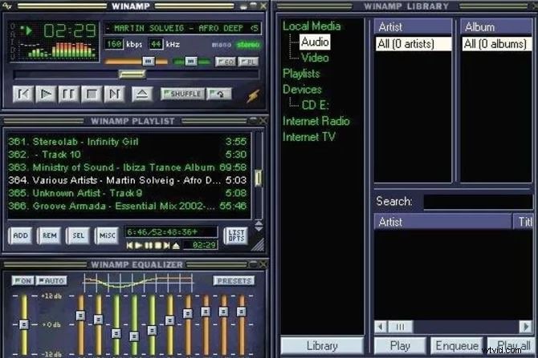Click the Play all button in library
The height and width of the screenshot is (358, 538).
coord(511,346)
